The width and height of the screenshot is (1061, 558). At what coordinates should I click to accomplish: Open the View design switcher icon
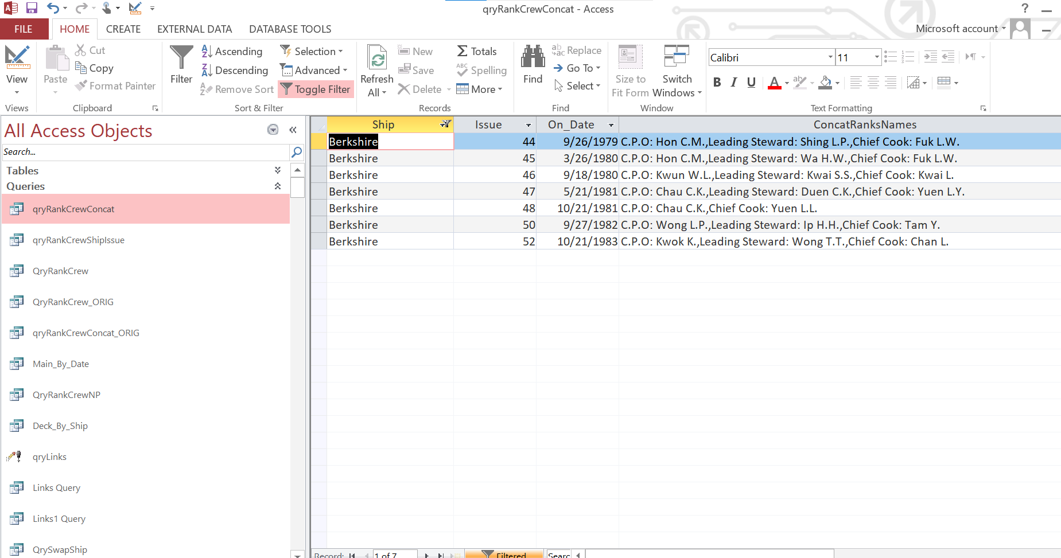[17, 57]
